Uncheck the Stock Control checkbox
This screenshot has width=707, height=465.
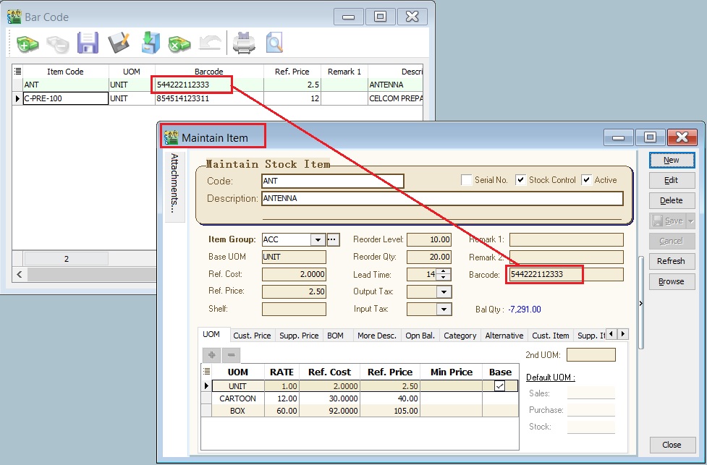tap(520, 180)
